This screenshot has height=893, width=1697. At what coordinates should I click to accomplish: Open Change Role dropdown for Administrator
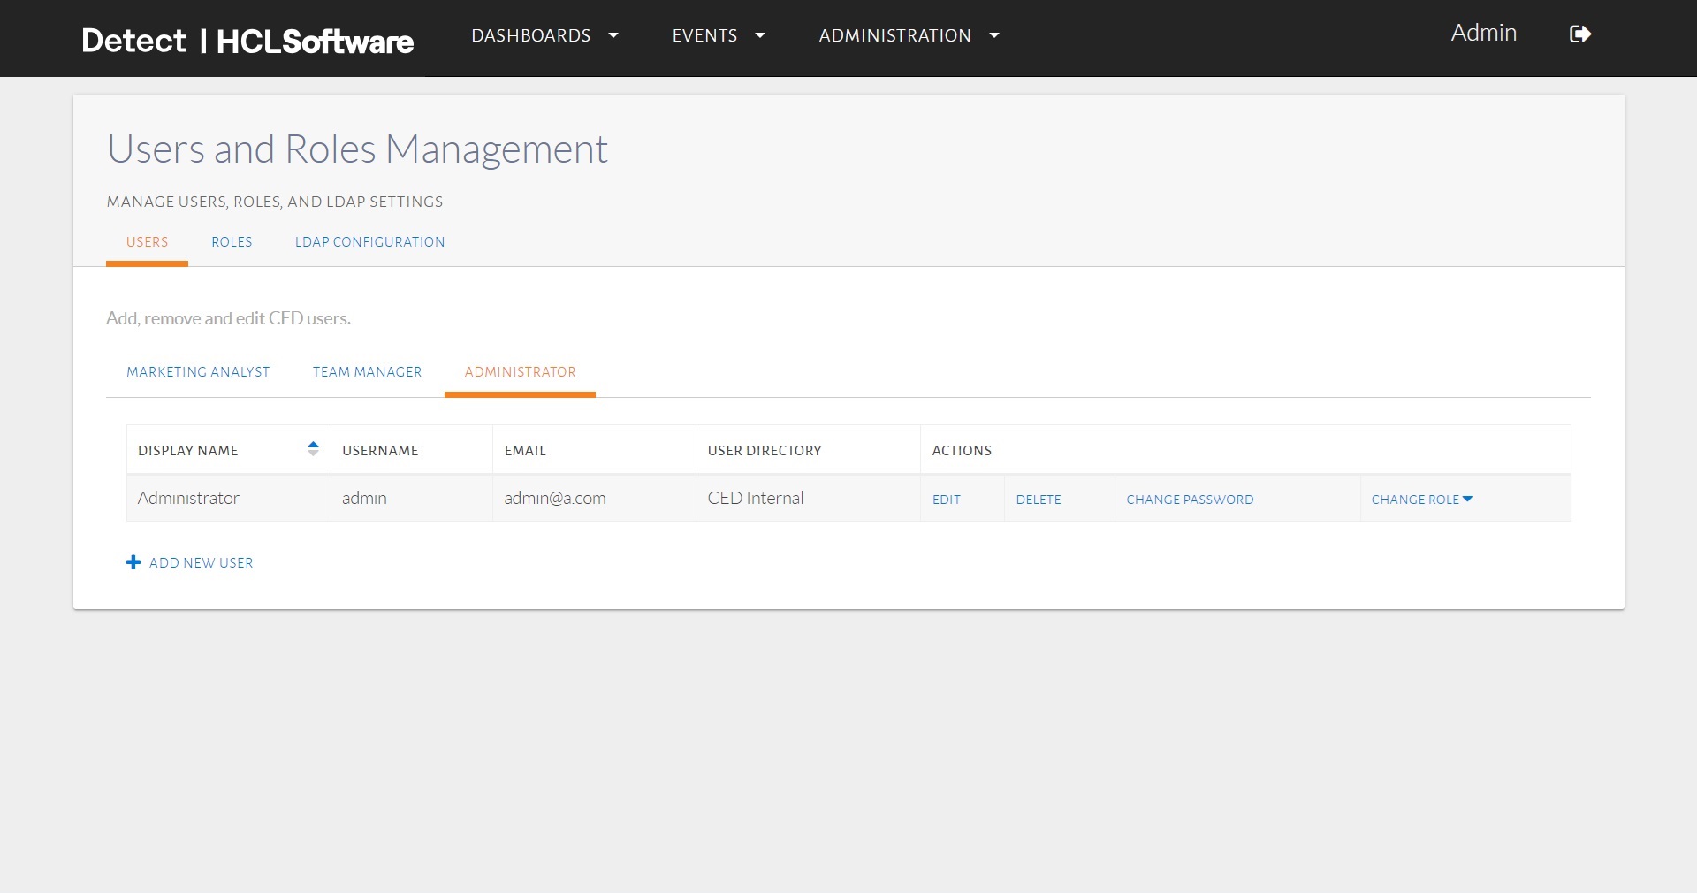(x=1422, y=500)
